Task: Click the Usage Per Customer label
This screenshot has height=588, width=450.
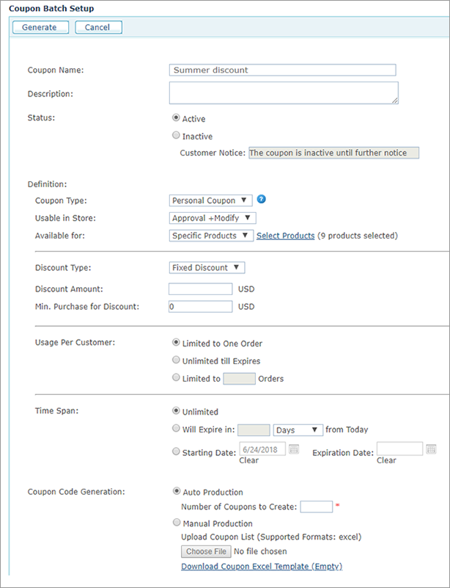Action: tap(75, 342)
